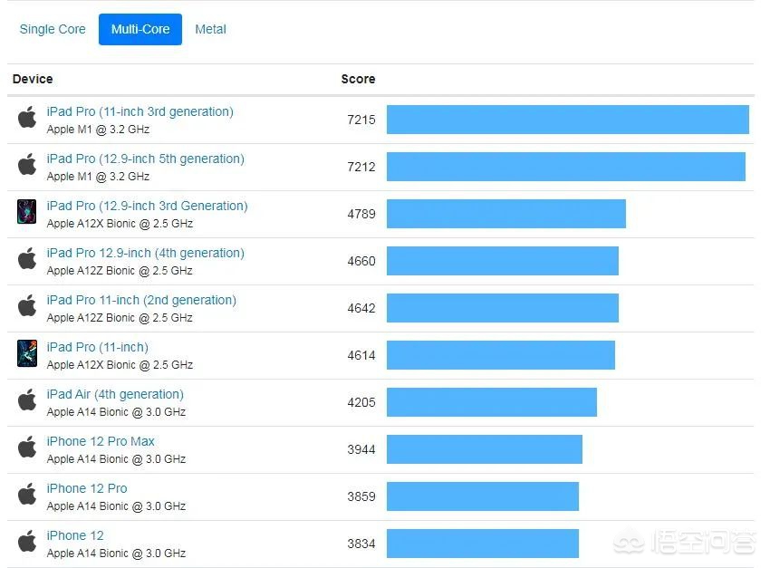The image size is (770, 568).
Task: Click the score bar for 3834
Action: [483, 544]
